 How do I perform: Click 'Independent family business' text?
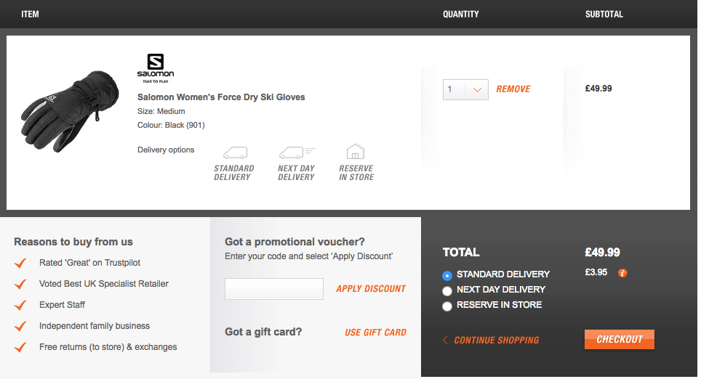pos(95,326)
